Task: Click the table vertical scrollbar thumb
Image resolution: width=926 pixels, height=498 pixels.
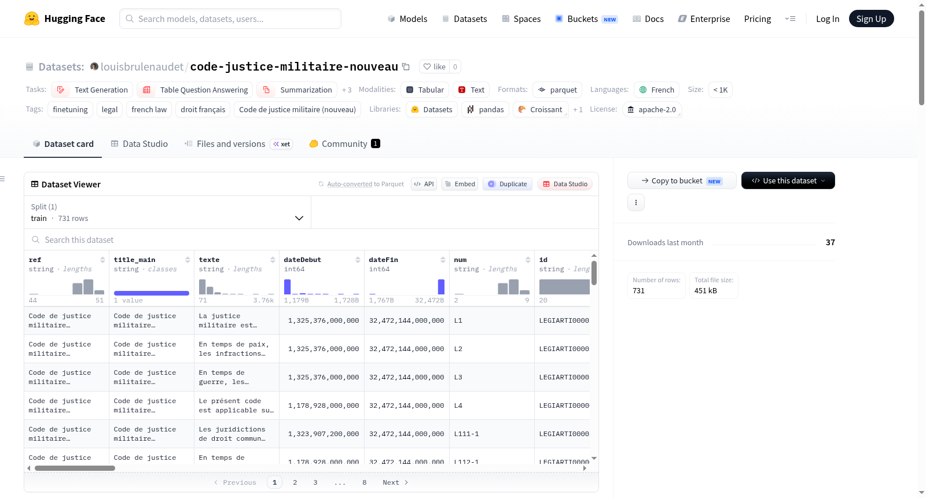Action: [594, 273]
